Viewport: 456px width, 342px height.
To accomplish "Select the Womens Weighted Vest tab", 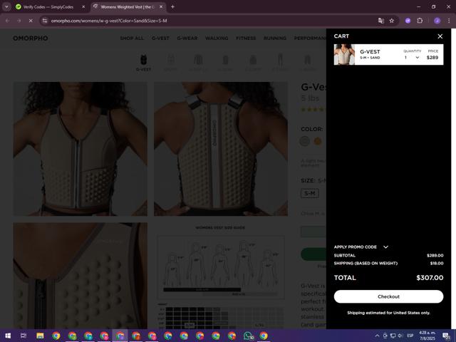I will [128, 6].
